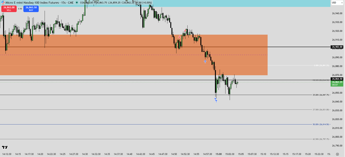The image size is (345, 157).
Task: Click the 0.50 spread value
Action: [x=20, y=9]
